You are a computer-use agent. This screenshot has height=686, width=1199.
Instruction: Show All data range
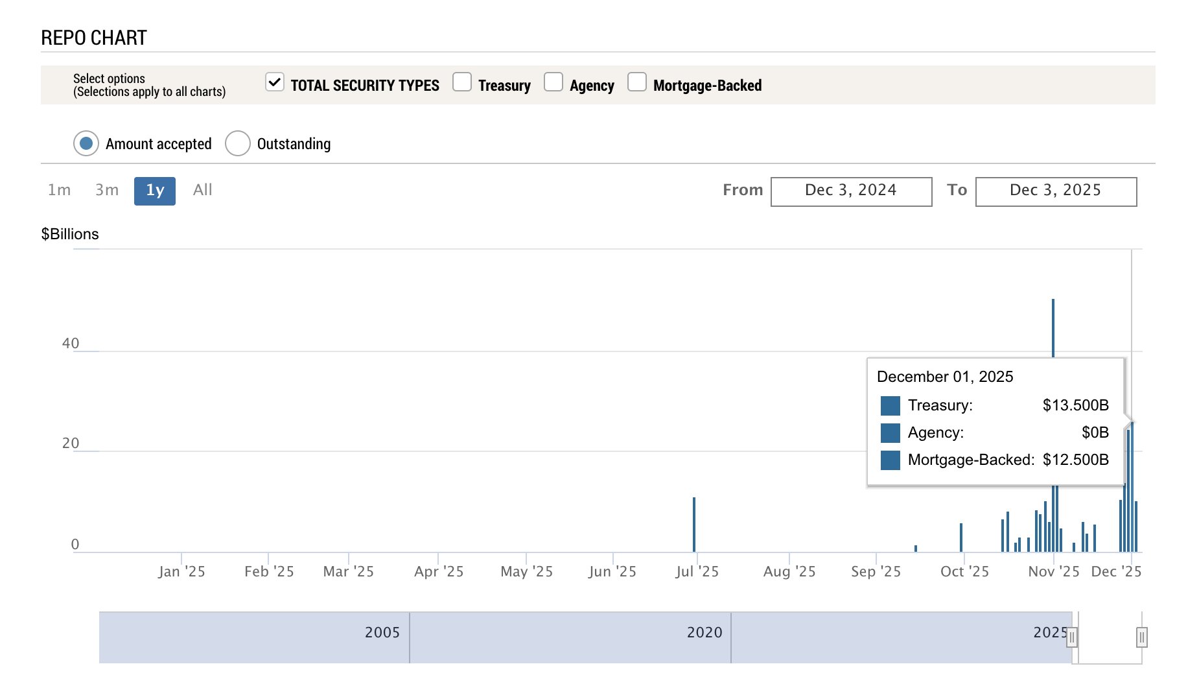coord(202,190)
